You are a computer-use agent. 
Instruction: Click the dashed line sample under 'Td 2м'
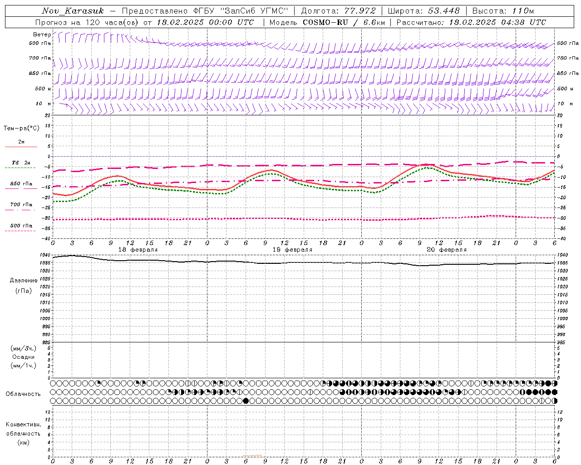[x=21, y=168]
